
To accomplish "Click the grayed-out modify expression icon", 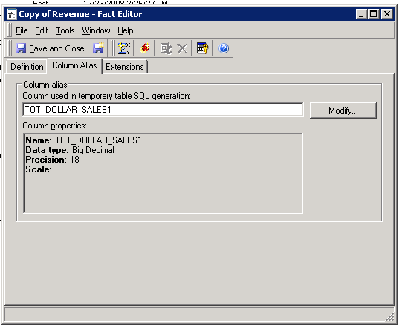I will pos(166,48).
